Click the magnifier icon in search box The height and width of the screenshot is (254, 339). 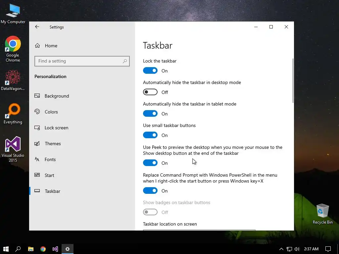point(125,61)
